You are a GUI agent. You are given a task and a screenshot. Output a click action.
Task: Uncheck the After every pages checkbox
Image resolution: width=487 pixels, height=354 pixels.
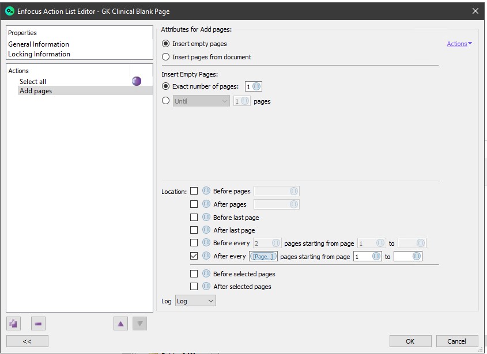click(194, 256)
